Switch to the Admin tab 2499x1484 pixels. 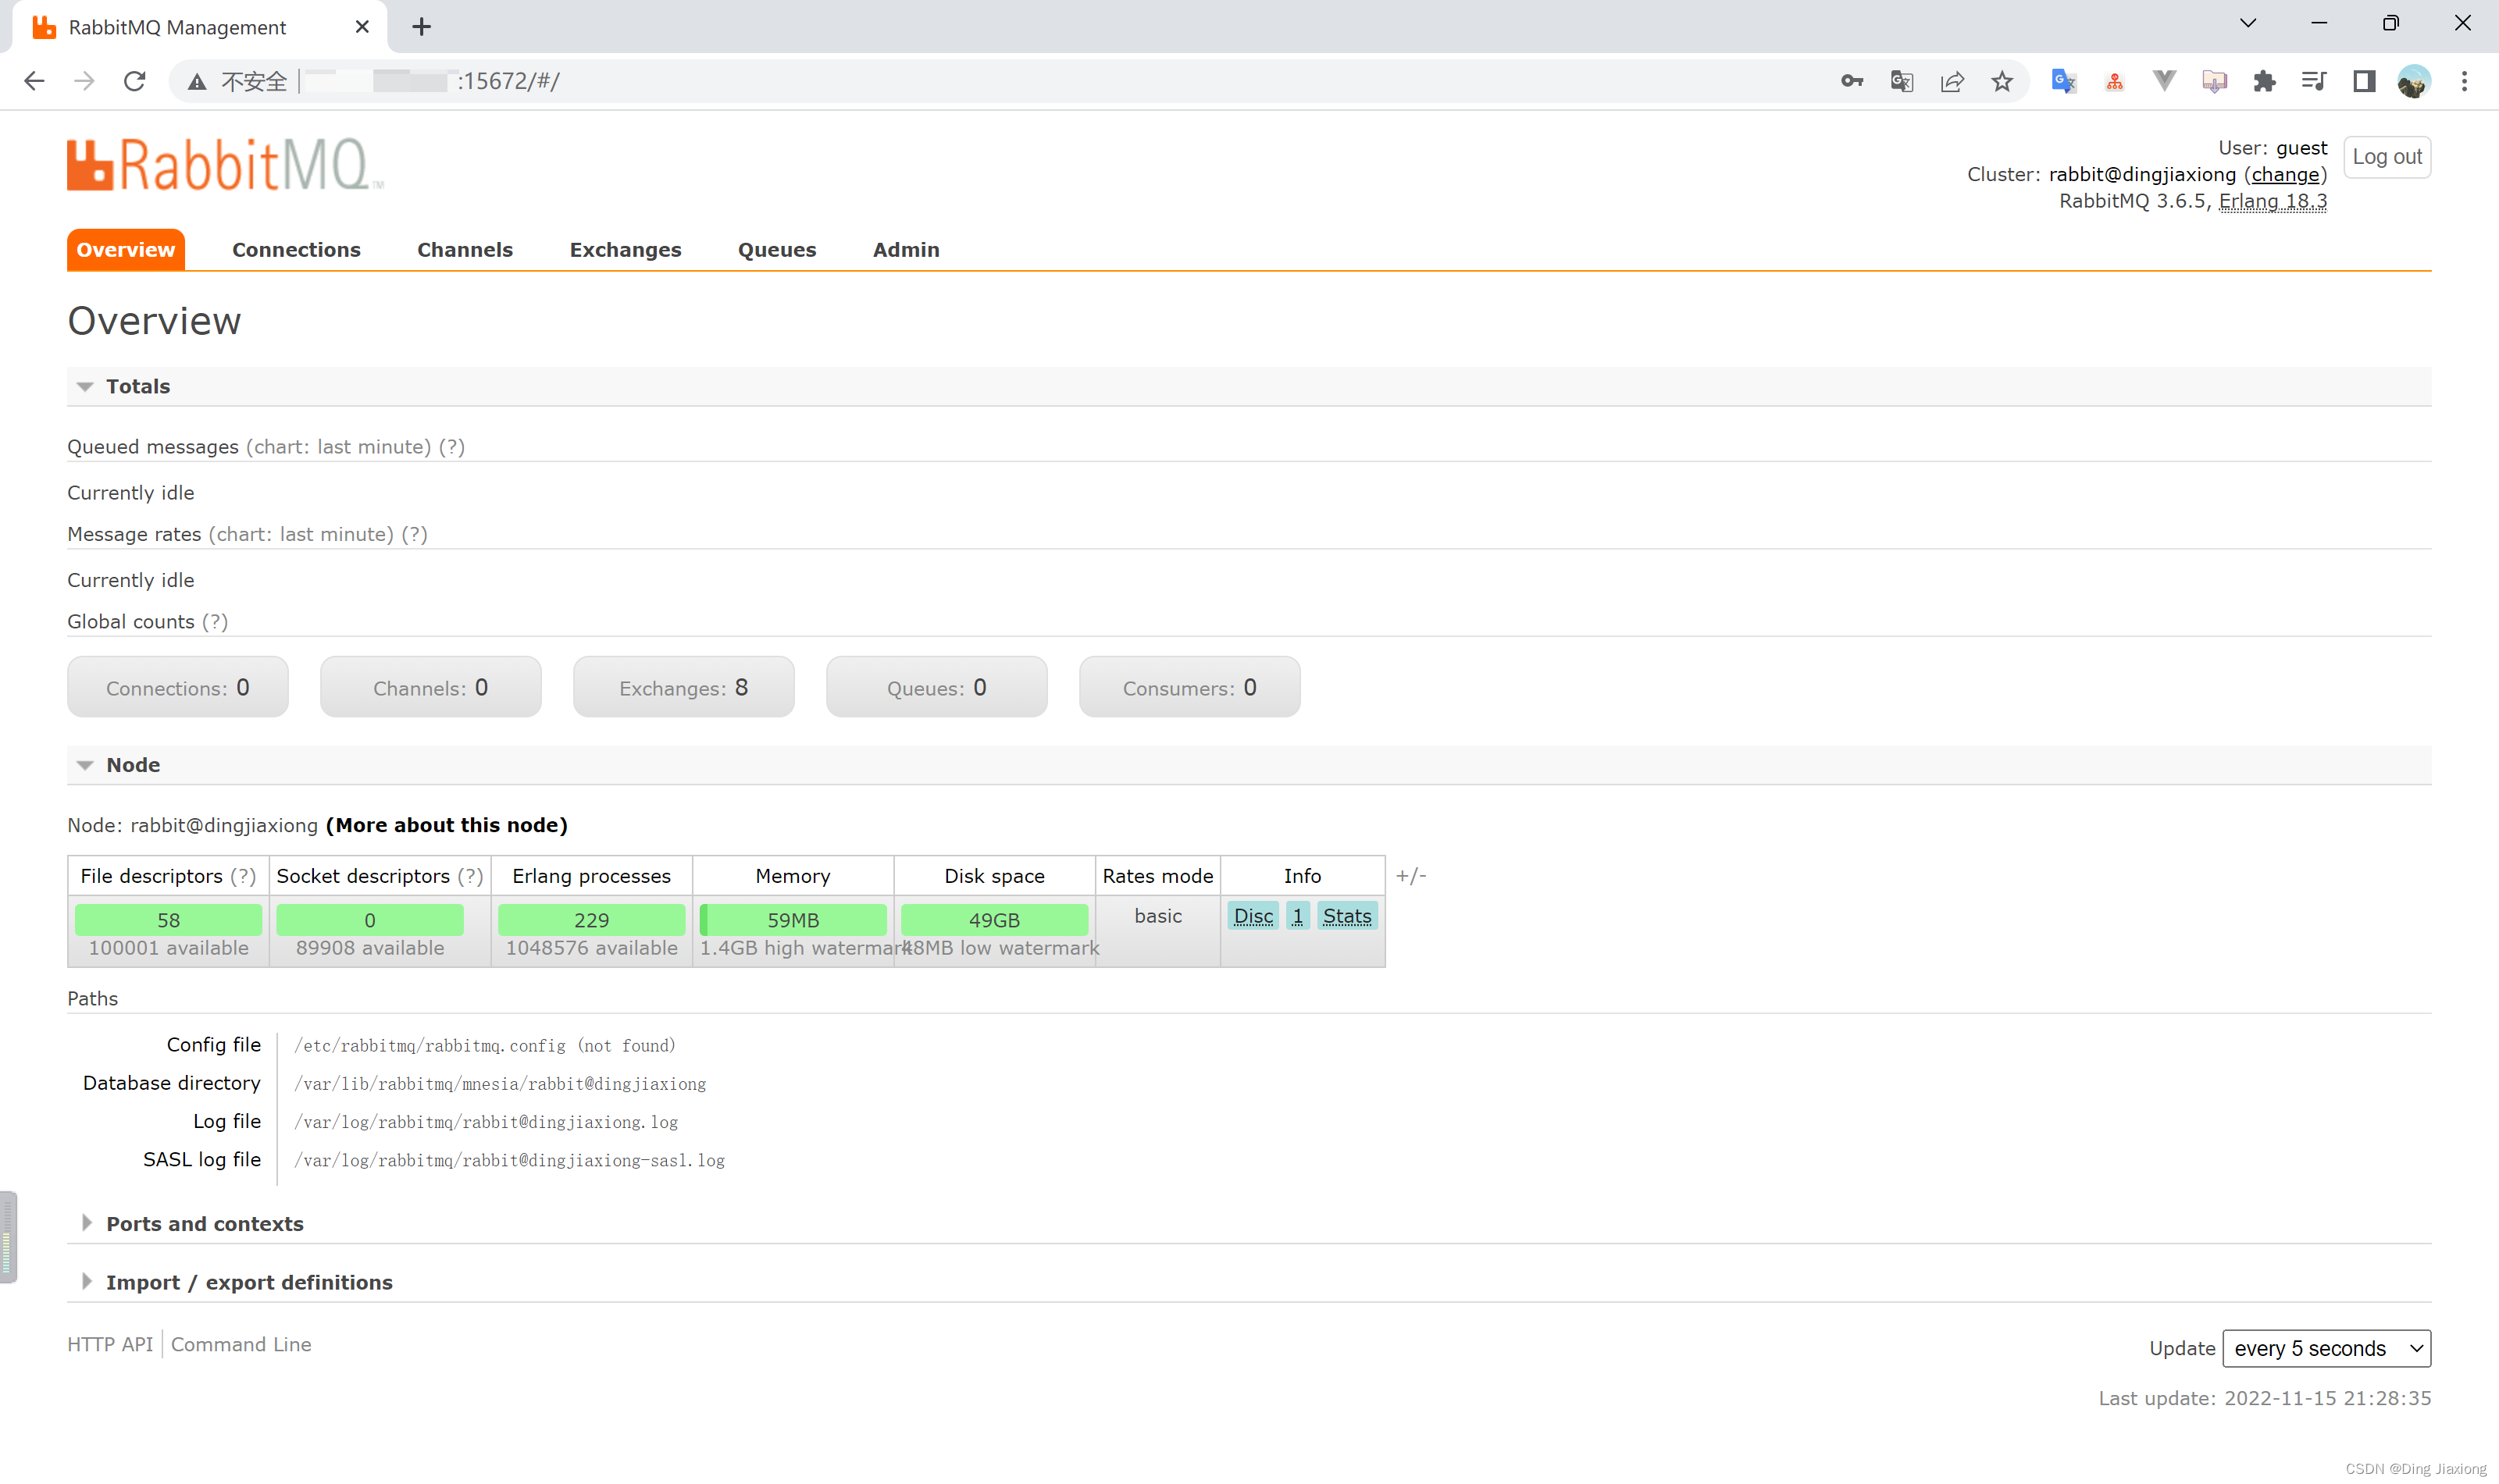907,250
